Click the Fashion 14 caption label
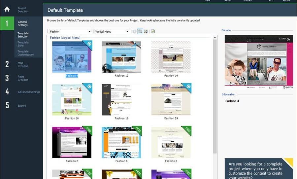 [x=171, y=76]
